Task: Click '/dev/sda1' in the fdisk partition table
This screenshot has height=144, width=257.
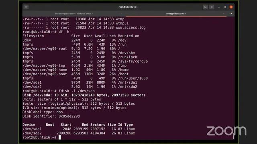Action: click(32, 129)
